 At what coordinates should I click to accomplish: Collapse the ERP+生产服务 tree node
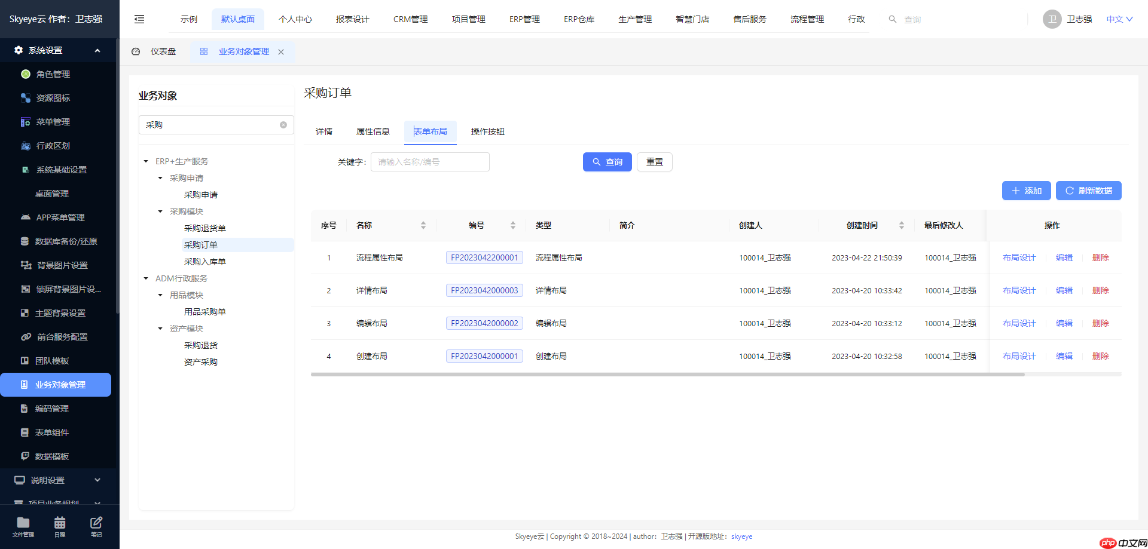(145, 161)
